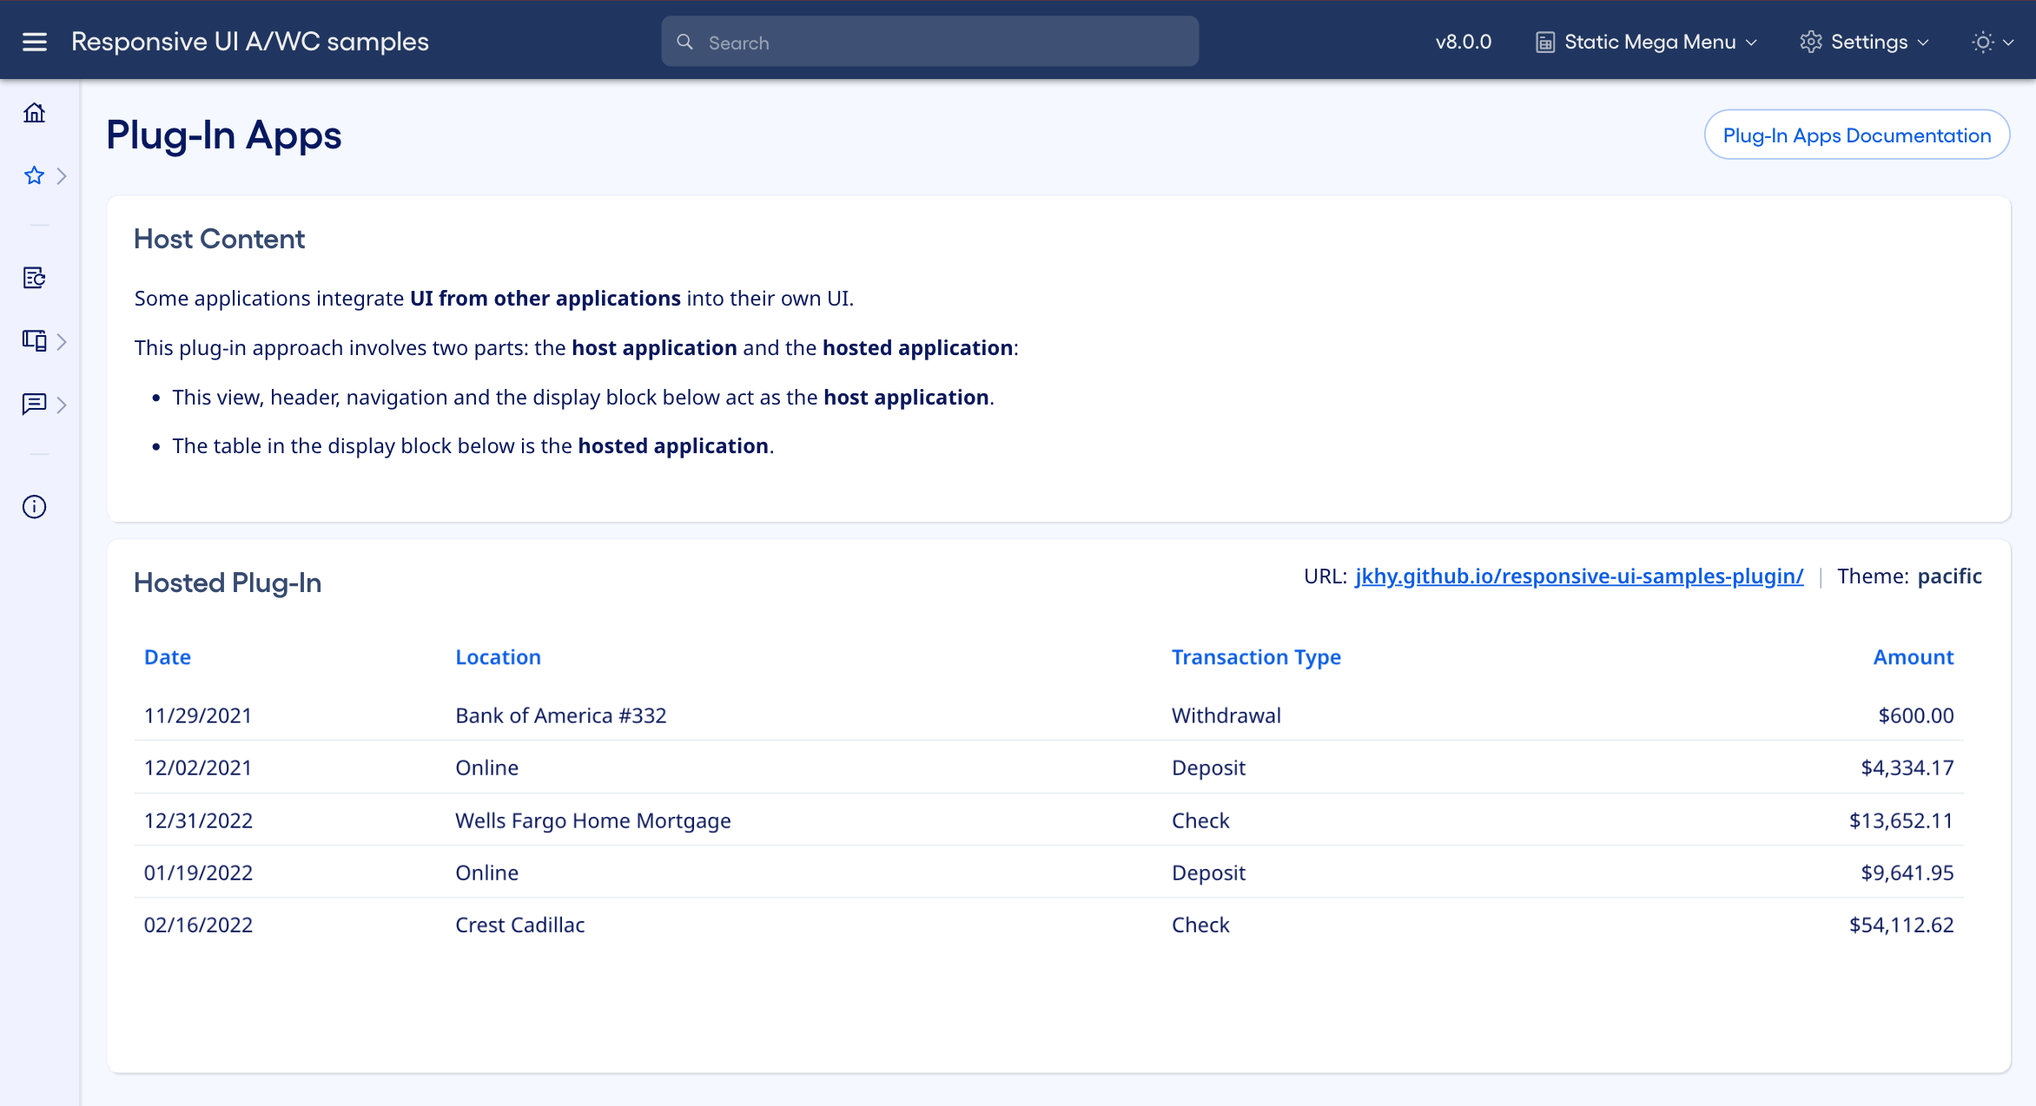This screenshot has height=1106, width=2036.
Task: Click the Static Mega Menu calculator icon
Action: click(x=1546, y=41)
